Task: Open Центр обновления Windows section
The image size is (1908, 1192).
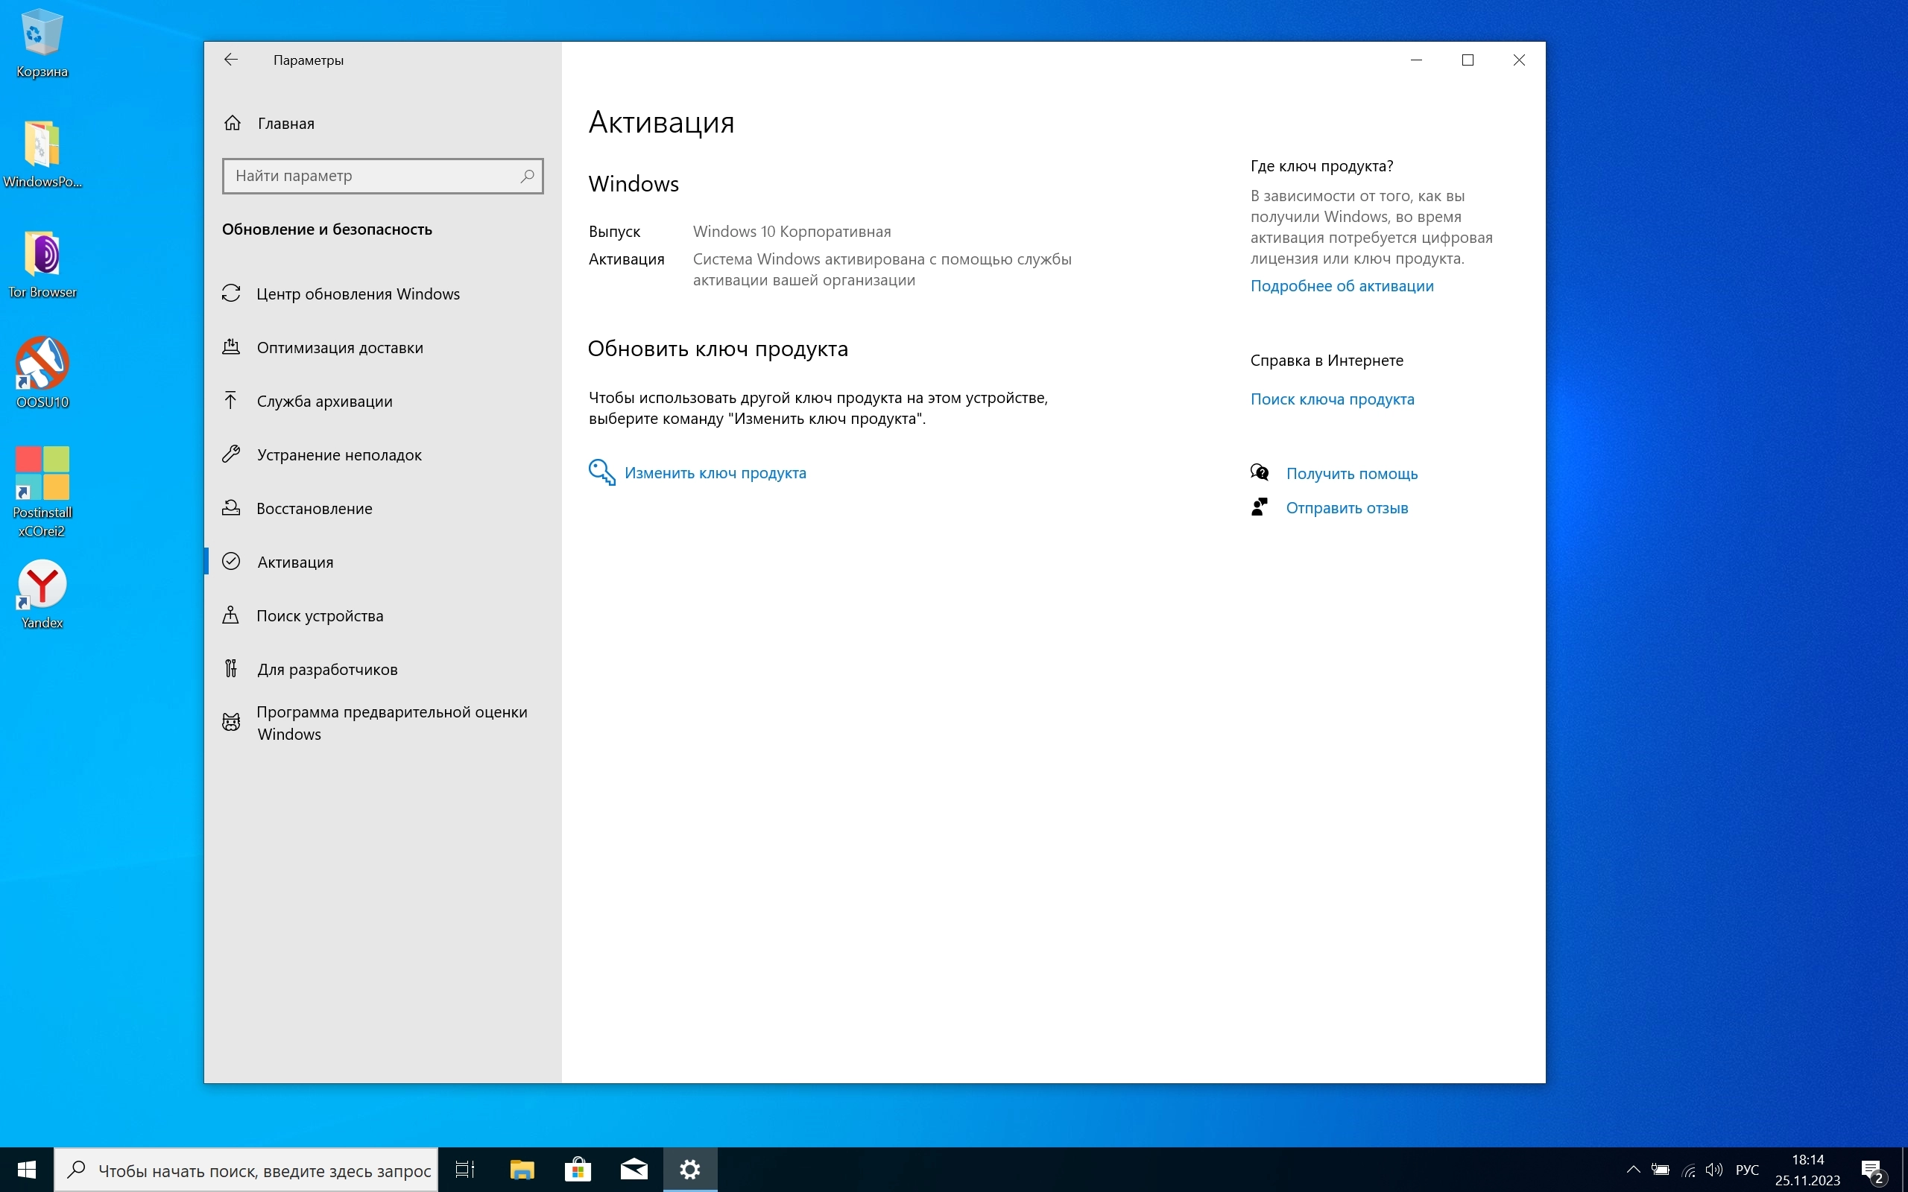Action: [x=357, y=294]
